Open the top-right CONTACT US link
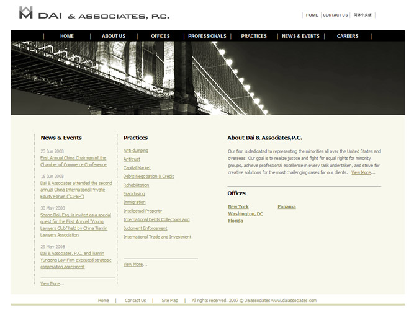Image resolution: width=414 pixels, height=310 pixels. [x=335, y=15]
